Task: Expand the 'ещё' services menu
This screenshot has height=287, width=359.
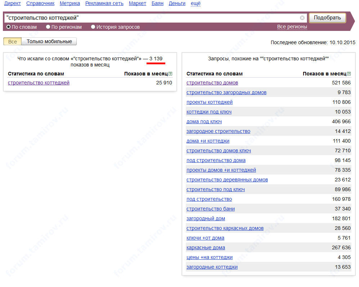Action: tap(196, 4)
